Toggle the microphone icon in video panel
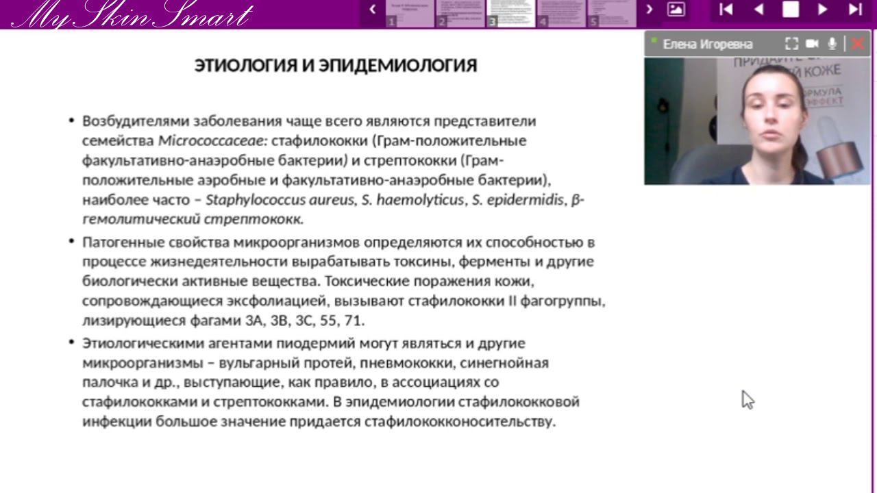This screenshot has height=493, width=877. (x=832, y=44)
